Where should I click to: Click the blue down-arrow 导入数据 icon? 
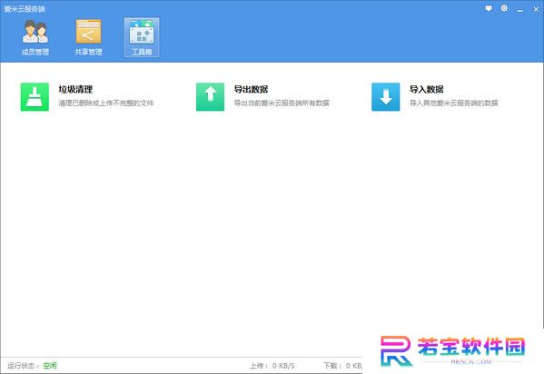point(386,97)
